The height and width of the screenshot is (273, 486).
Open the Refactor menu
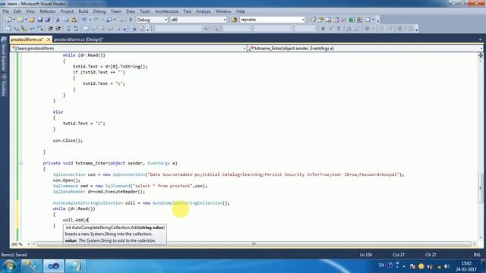pyautogui.click(x=47, y=11)
